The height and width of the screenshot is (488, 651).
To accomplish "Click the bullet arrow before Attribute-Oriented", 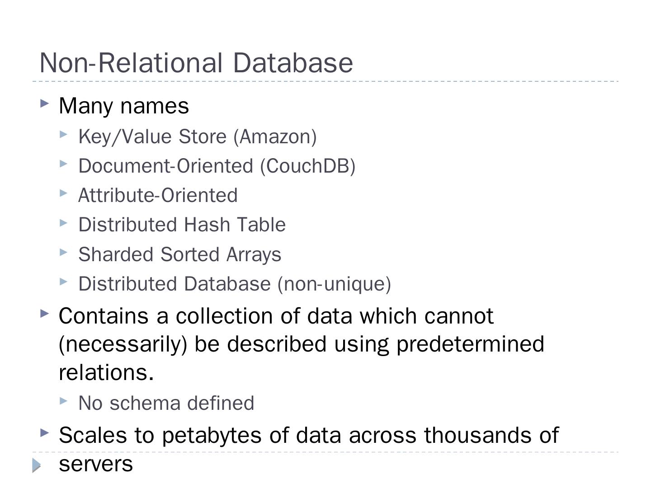I will pos(63,193).
